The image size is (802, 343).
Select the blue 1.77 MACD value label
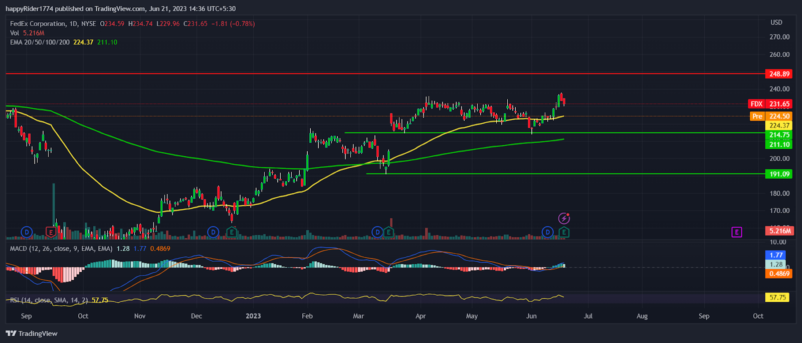tap(776, 255)
